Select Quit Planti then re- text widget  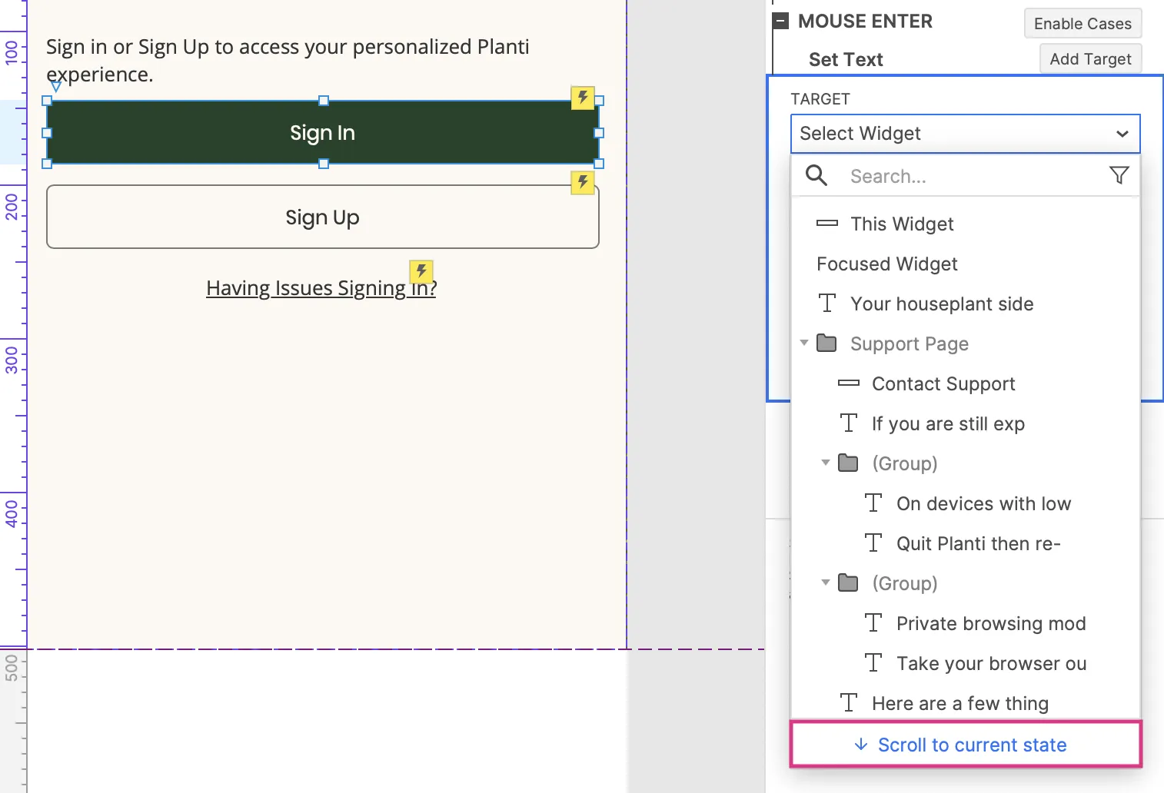[x=978, y=543]
